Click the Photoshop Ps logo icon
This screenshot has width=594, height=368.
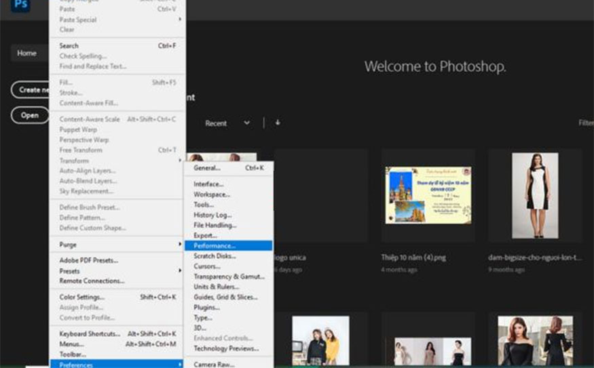20,5
